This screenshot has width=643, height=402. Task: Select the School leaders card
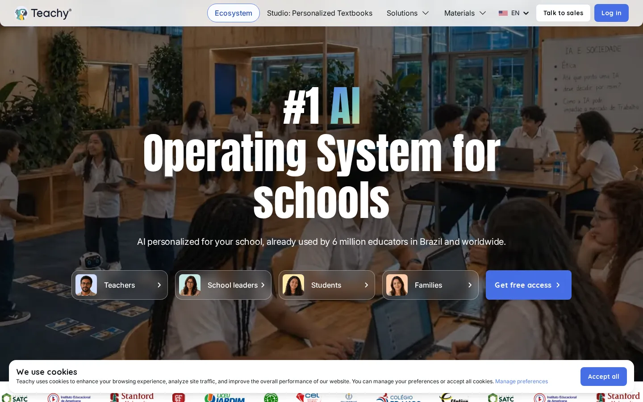[x=223, y=285]
